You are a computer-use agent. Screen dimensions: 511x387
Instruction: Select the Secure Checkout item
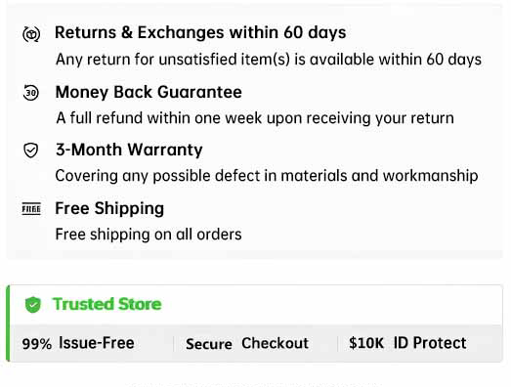(247, 344)
